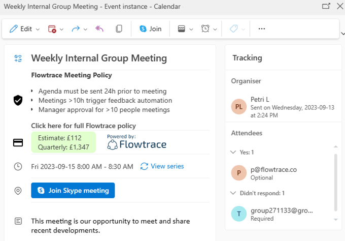Click the Categorise tag icon
The height and width of the screenshot is (241, 345).
click(x=234, y=28)
